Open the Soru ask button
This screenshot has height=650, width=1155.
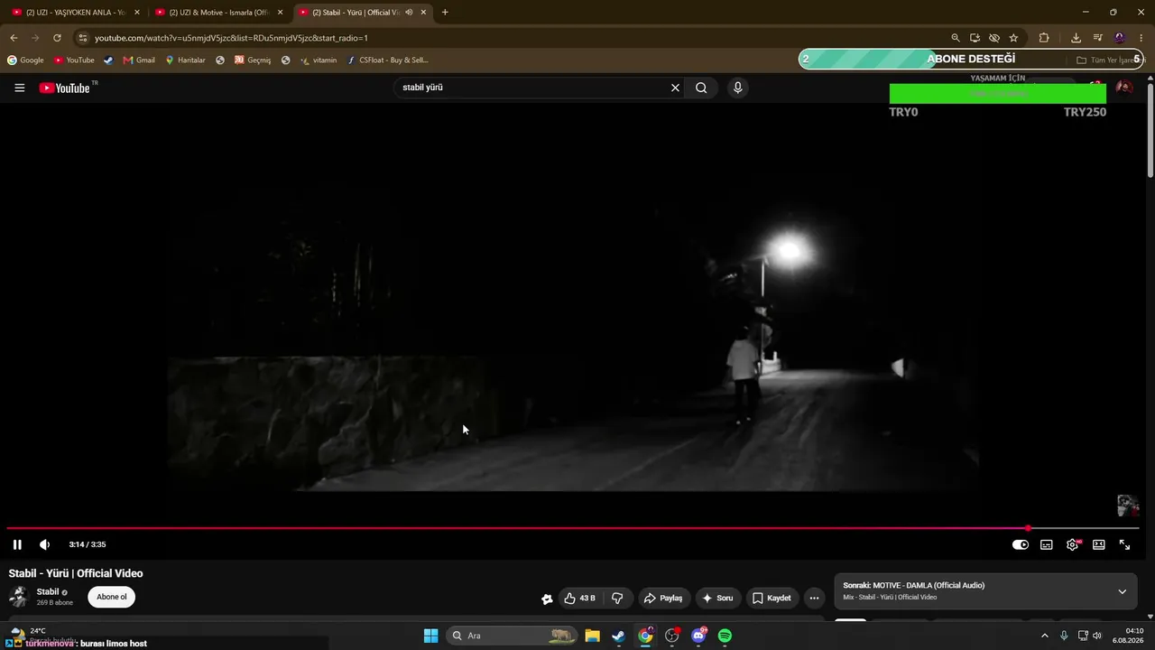pos(718,598)
